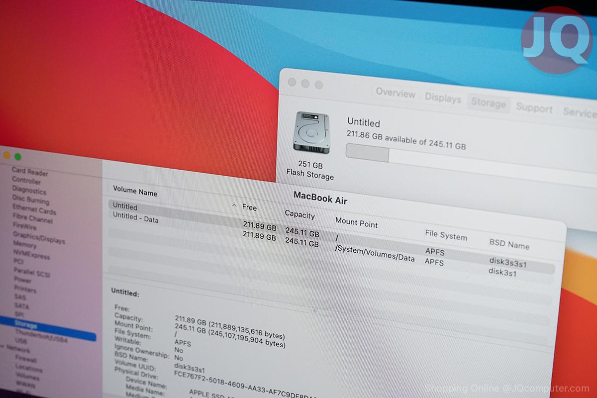Click the "251 GB Flash Storage" label

click(x=310, y=170)
